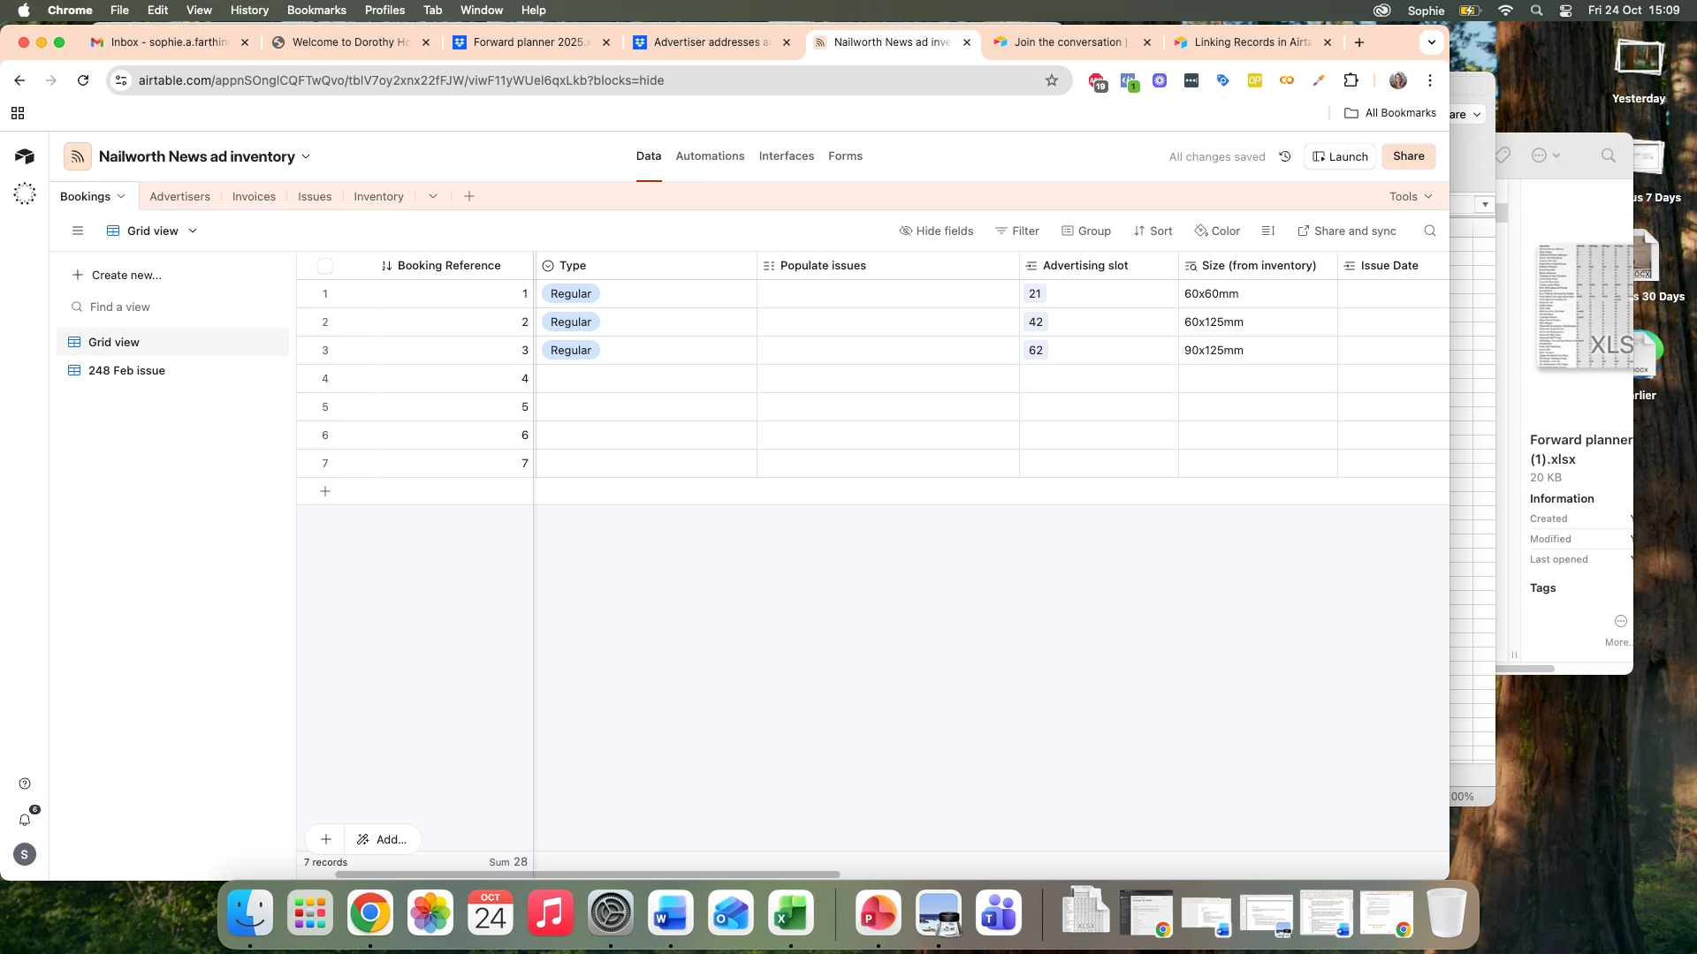Open the help question mark icon

pyautogui.click(x=25, y=784)
